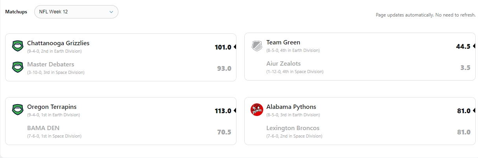The height and width of the screenshot is (158, 478).
Task: Click Team Green gray shield icon
Action: (257, 46)
